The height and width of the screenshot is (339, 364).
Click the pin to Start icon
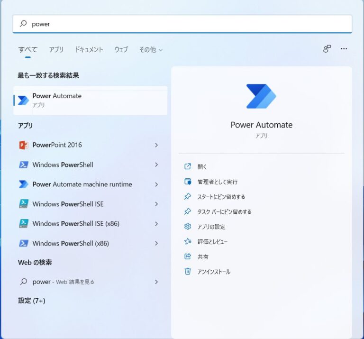tap(188, 196)
